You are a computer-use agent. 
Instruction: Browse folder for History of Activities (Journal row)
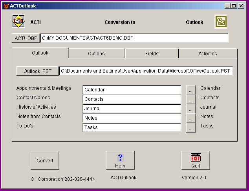pos(191,109)
